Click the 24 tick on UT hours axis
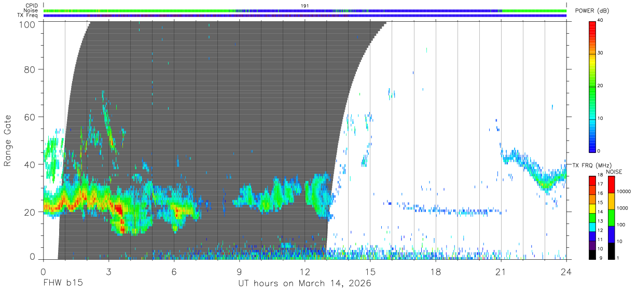Viewport: 637px width, 294px height. point(566,271)
